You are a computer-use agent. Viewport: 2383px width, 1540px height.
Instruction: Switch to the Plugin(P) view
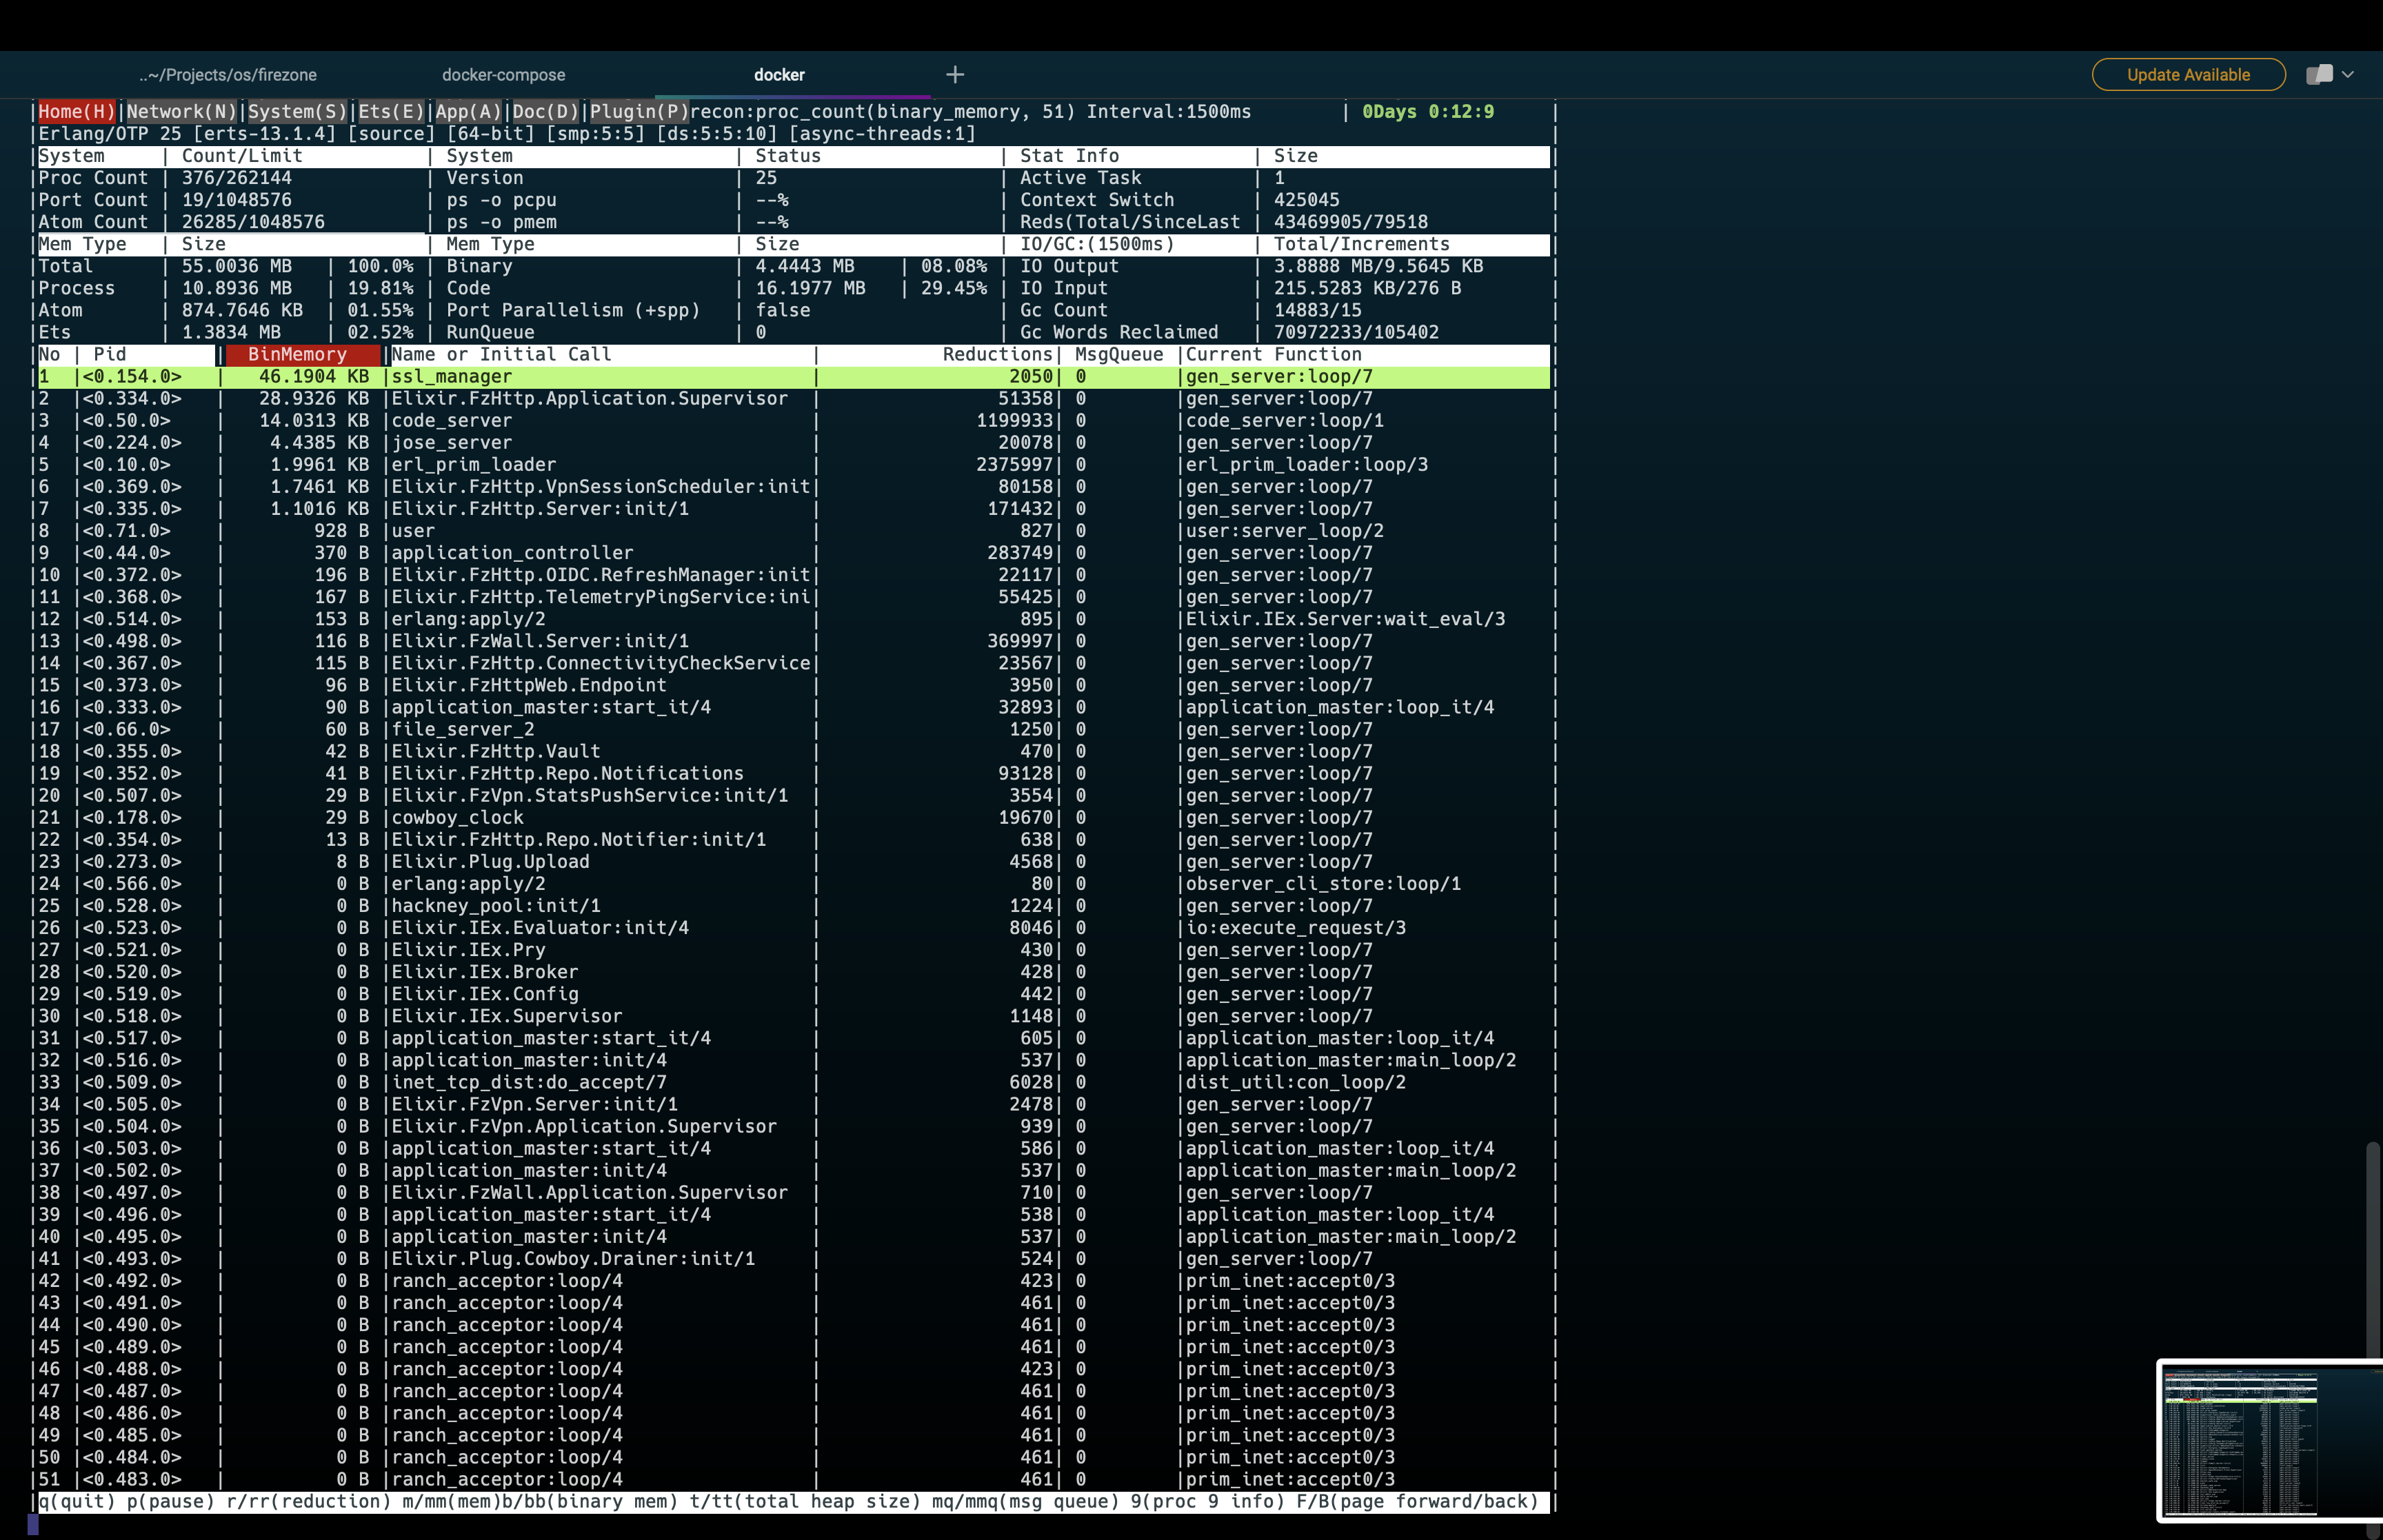pos(637,112)
